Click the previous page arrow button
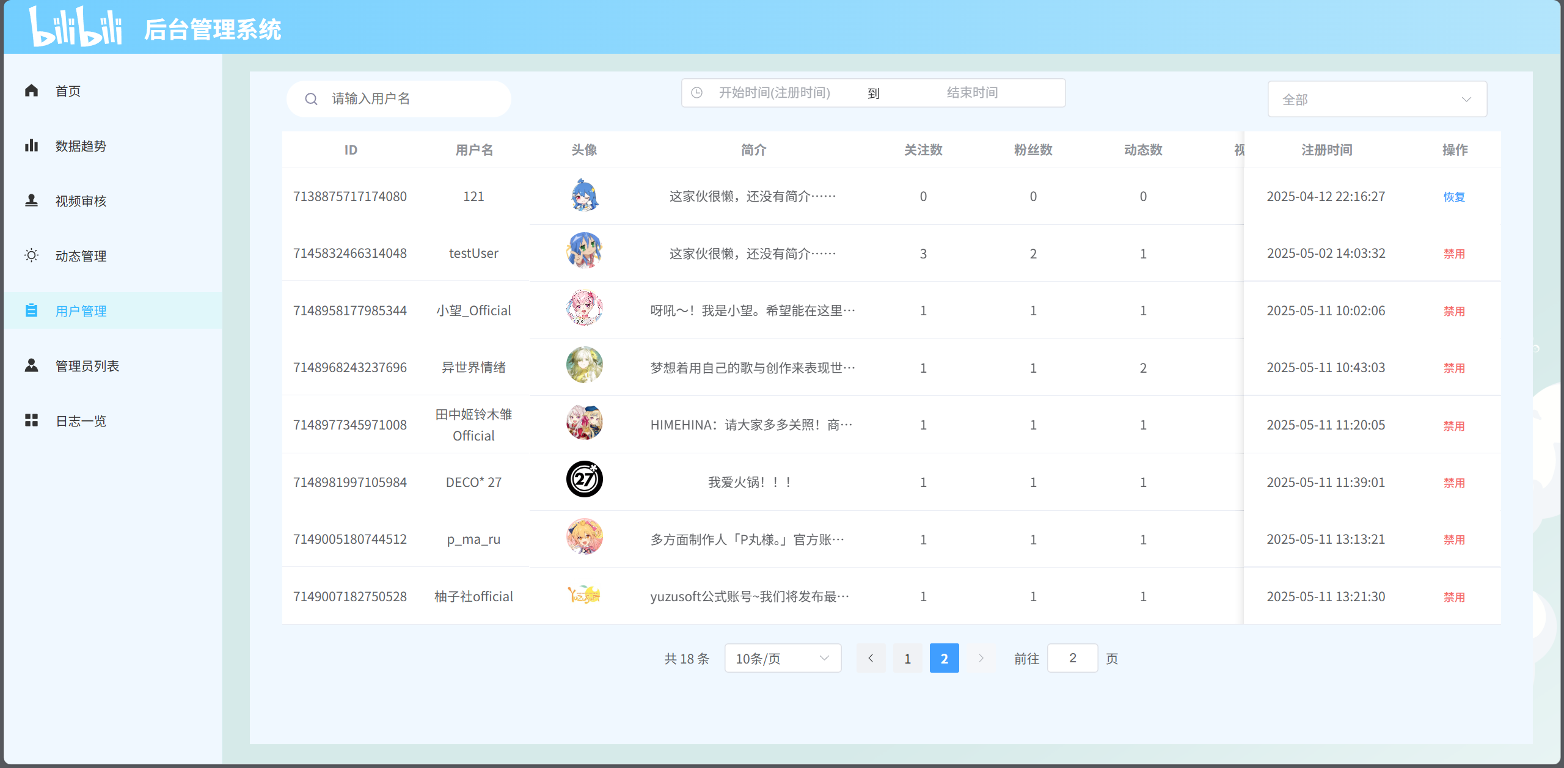The image size is (1564, 768). point(871,659)
